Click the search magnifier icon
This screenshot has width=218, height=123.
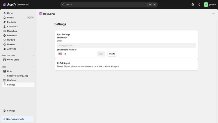63,5
